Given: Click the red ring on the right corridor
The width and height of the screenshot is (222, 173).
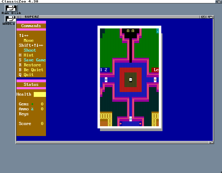Looking at the screenshot, I should click(x=155, y=80).
